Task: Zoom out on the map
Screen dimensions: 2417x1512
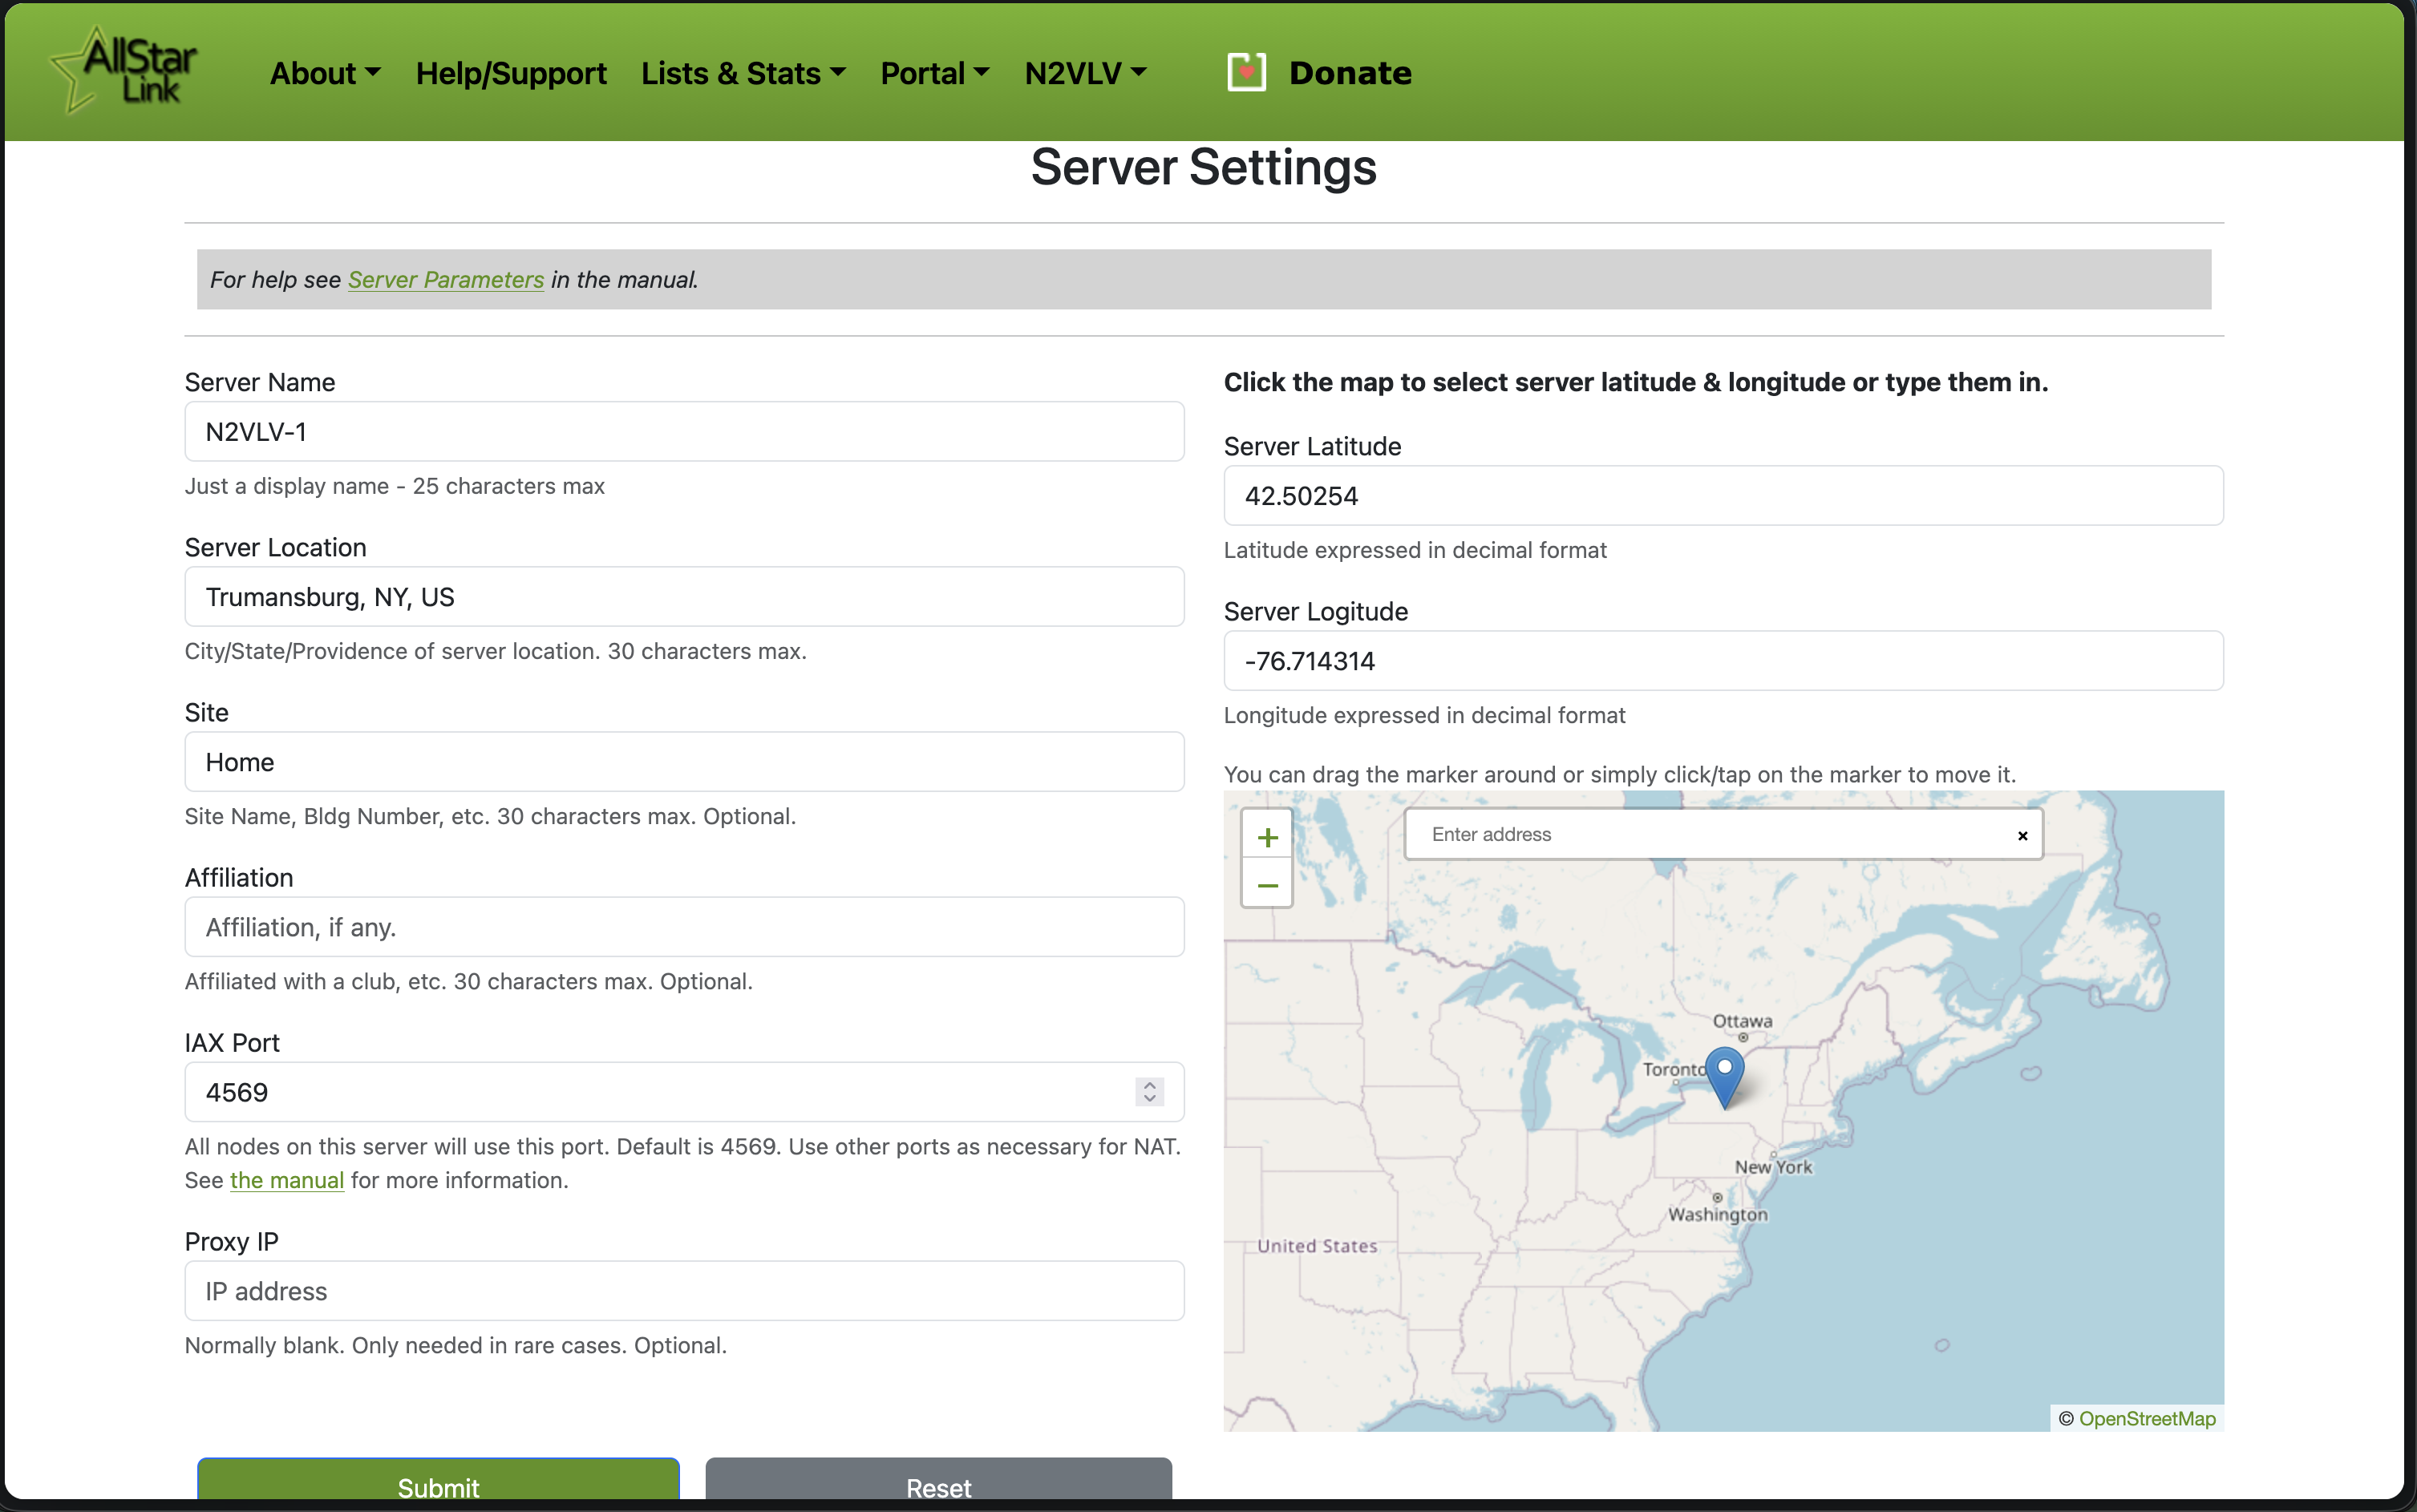Action: [x=1266, y=885]
